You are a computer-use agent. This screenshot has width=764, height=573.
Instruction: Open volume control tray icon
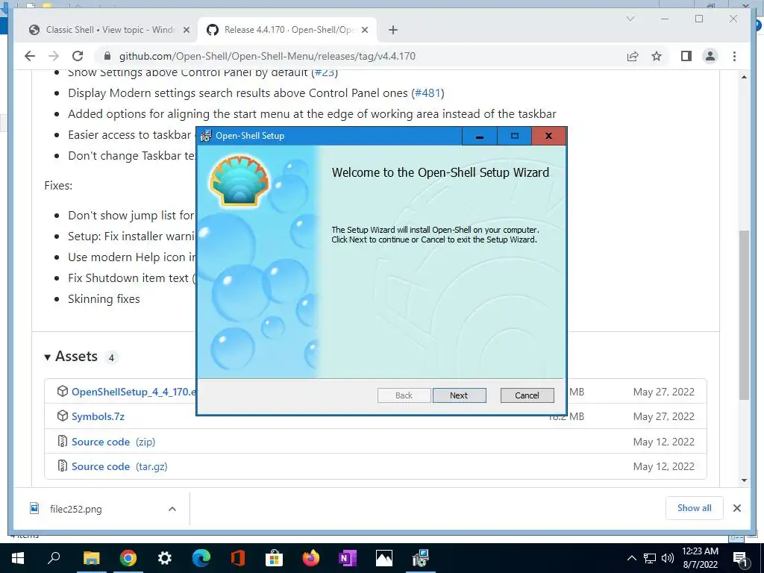tap(668, 558)
